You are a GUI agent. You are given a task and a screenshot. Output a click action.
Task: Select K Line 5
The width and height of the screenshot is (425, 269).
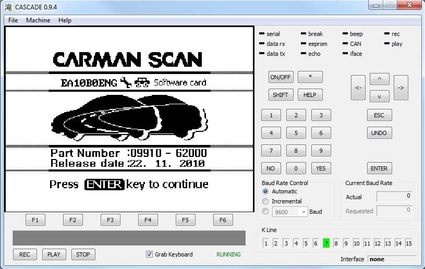(306, 243)
